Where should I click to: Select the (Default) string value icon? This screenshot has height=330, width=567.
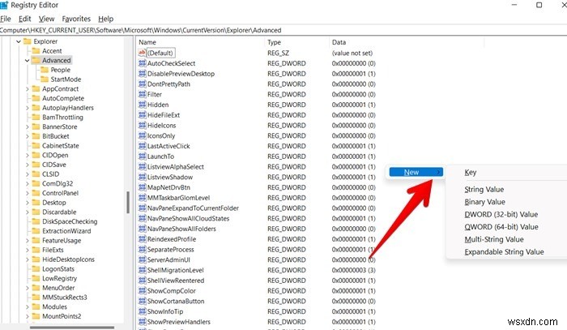click(142, 53)
